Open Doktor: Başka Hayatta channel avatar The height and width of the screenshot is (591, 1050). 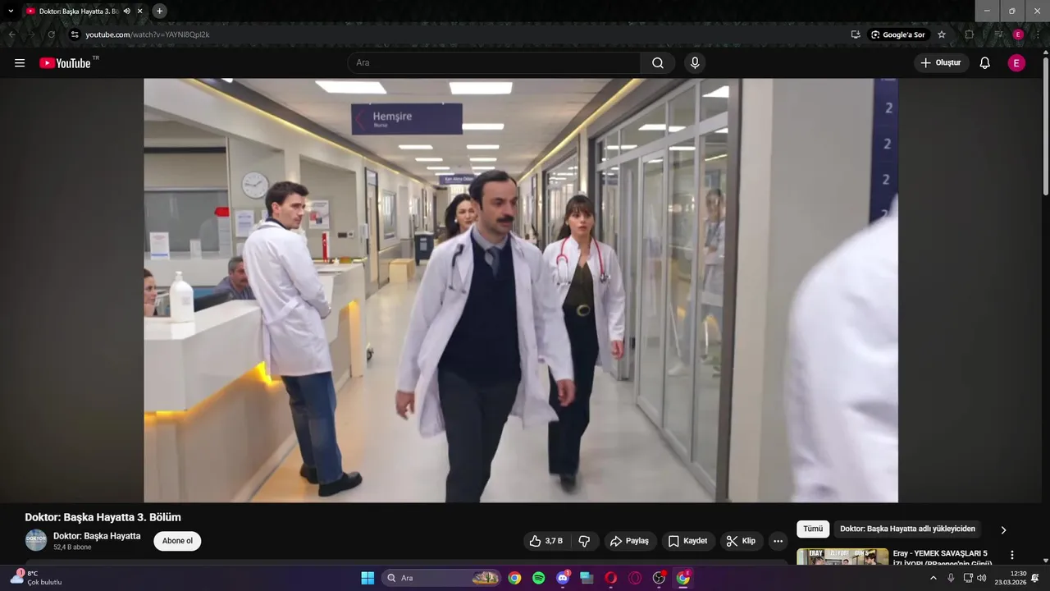[x=36, y=540]
